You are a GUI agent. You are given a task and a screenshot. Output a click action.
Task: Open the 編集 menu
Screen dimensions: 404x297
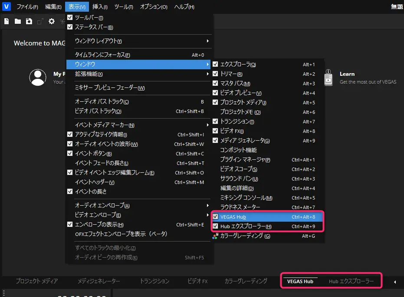(x=53, y=6)
